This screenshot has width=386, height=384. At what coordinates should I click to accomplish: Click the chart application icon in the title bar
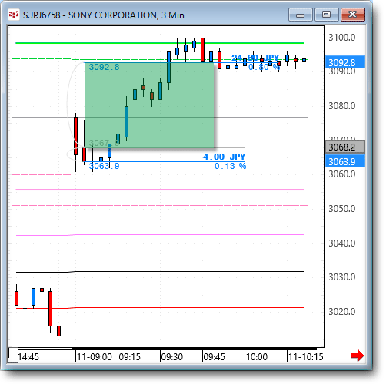pos(14,15)
